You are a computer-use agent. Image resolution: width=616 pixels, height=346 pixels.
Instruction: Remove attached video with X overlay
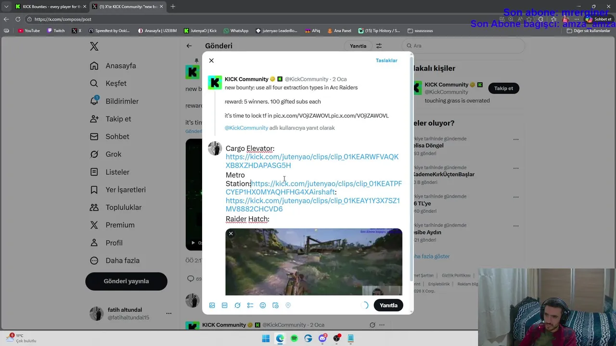(231, 234)
